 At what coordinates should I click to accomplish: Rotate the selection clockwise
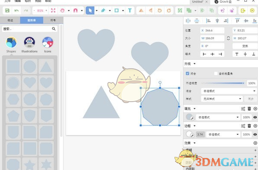[169, 10]
